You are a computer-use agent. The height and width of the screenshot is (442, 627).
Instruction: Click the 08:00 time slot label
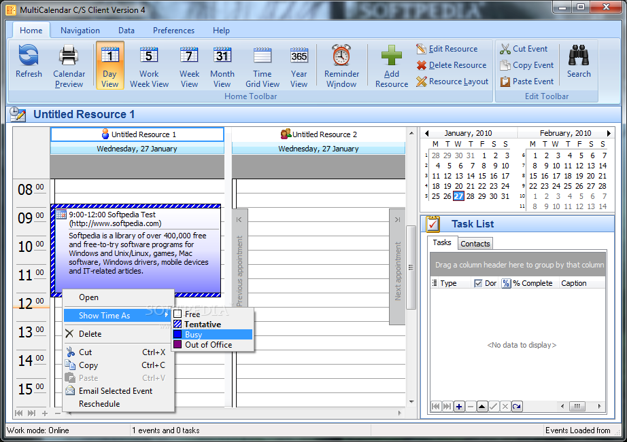point(31,189)
